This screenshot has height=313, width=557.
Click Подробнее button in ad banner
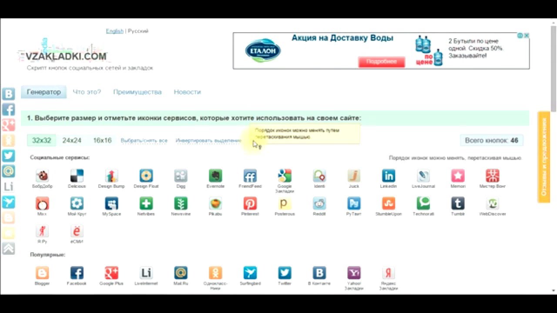pos(381,62)
